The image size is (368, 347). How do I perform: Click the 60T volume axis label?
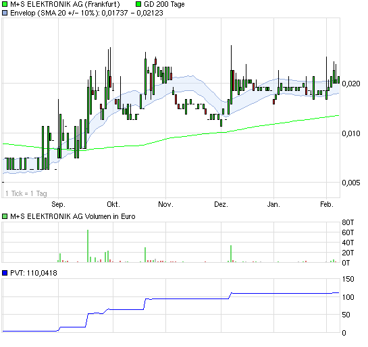pyautogui.click(x=348, y=232)
